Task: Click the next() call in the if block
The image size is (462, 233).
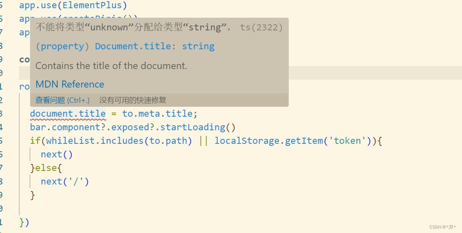Action: coord(57,154)
